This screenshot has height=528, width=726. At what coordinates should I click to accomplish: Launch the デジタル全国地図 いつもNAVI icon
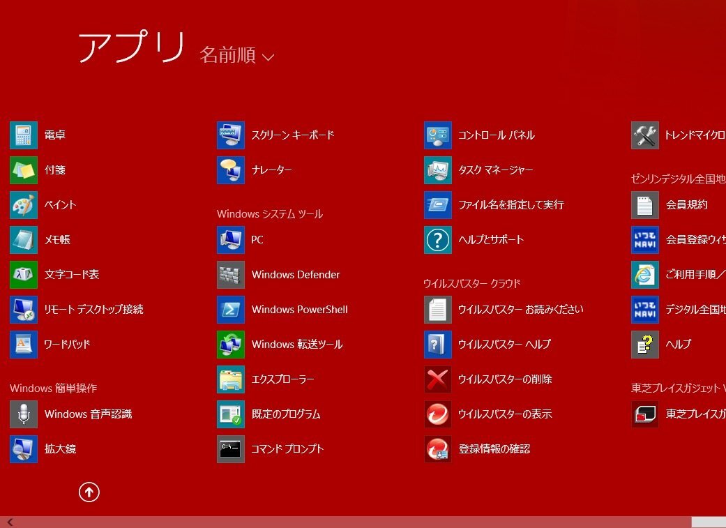[x=645, y=310]
